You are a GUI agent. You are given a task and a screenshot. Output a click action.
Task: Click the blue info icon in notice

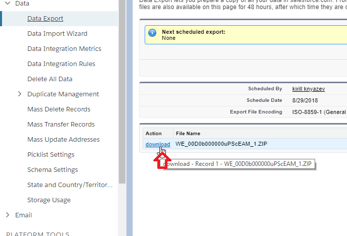pyautogui.click(x=152, y=33)
